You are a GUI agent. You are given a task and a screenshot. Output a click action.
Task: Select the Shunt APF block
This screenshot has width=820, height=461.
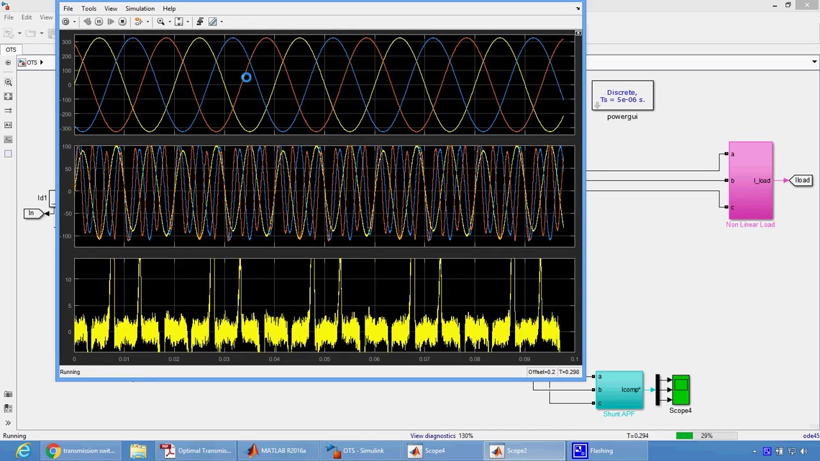point(619,390)
